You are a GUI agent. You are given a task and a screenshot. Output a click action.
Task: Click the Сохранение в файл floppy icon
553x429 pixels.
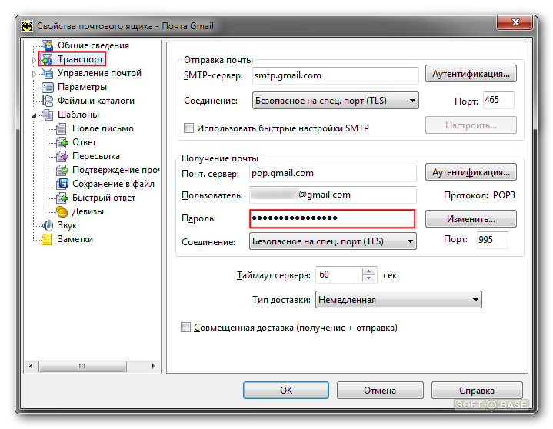62,184
